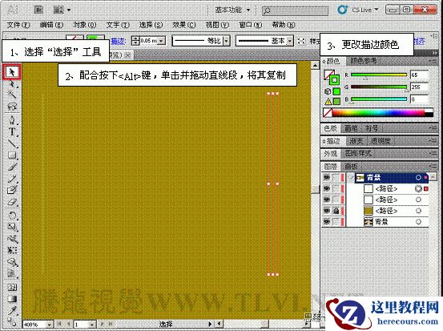Open the stroke weight dropdown arrow
443x331 pixels.
coord(161,41)
